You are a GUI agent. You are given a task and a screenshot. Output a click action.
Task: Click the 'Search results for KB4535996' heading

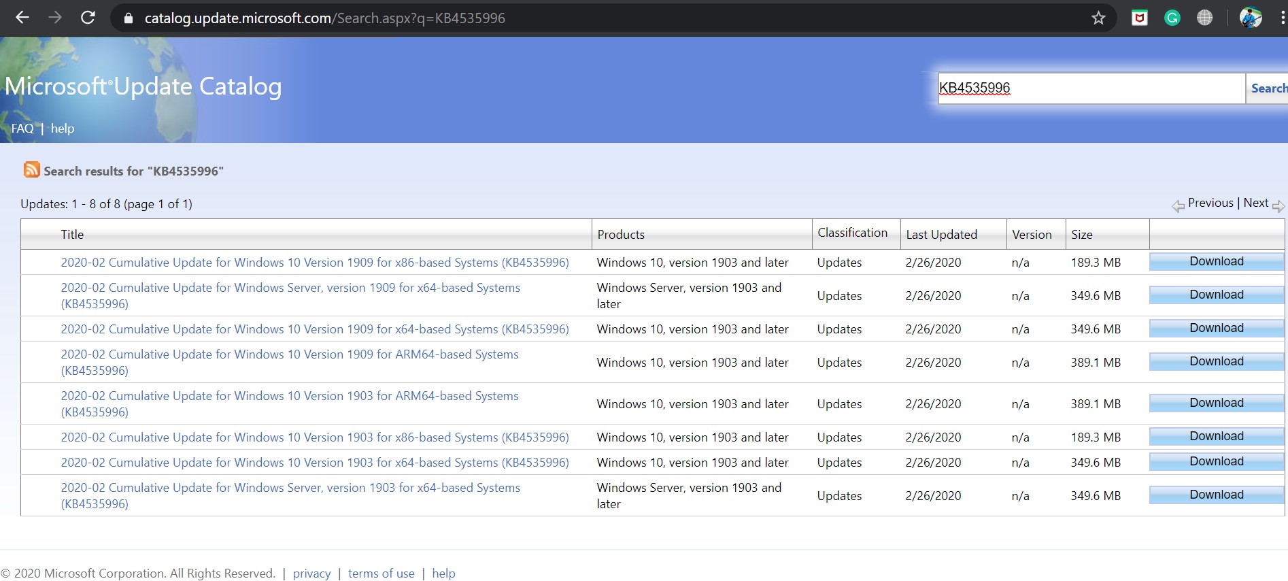(x=133, y=171)
